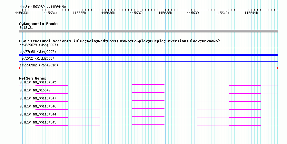
Task: Open transcript ZBTB20|NM_001164346 label
Action: 38,106
